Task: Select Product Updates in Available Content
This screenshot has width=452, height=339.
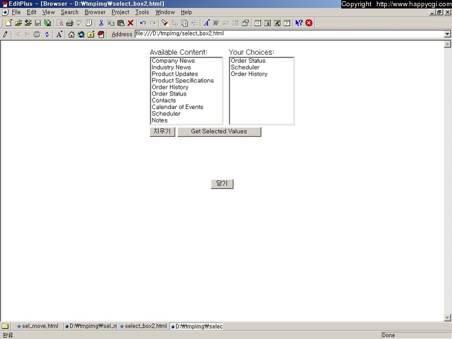Action: click(x=186, y=74)
